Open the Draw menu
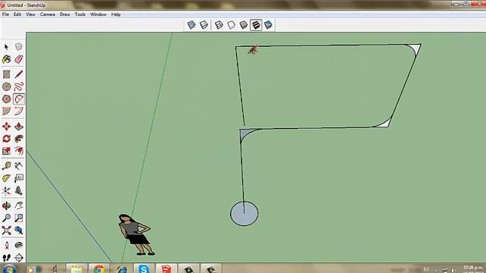The image size is (486, 273). click(65, 14)
